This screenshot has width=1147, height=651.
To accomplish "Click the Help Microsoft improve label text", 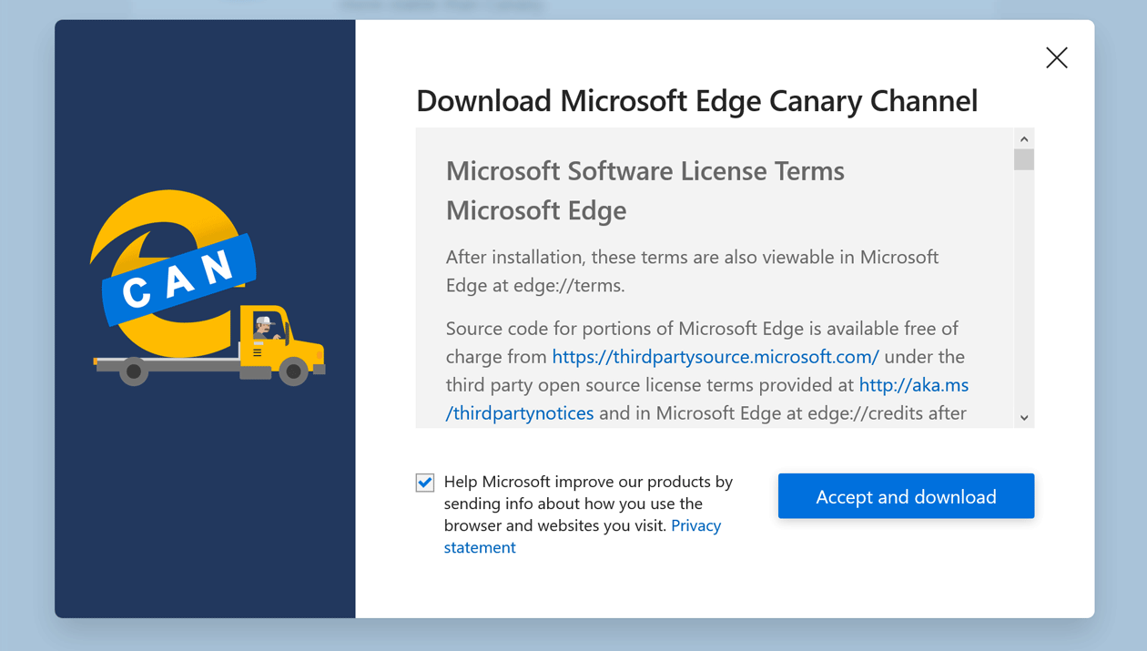I will [x=588, y=503].
